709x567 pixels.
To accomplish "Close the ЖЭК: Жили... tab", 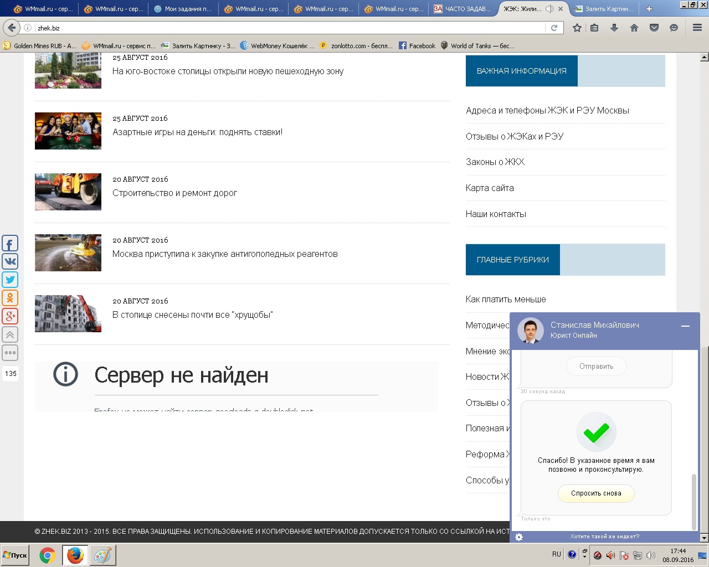I will pyautogui.click(x=561, y=9).
